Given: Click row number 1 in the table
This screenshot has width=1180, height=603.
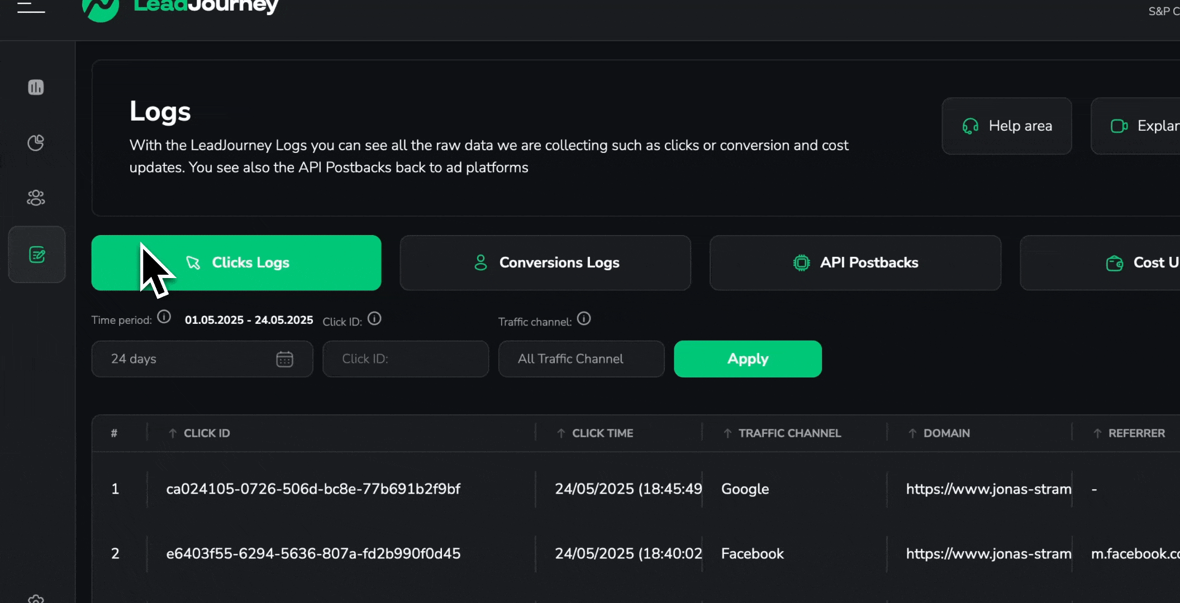Looking at the screenshot, I should pos(115,489).
